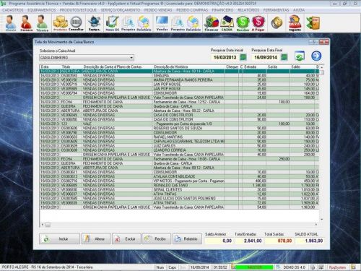
Task: Open the Produtos boxes icon
Action: [x=60, y=23]
